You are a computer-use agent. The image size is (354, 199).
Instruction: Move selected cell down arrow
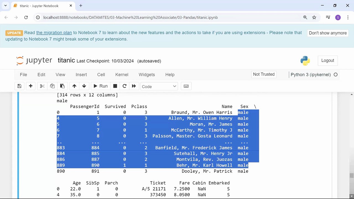(x=84, y=86)
